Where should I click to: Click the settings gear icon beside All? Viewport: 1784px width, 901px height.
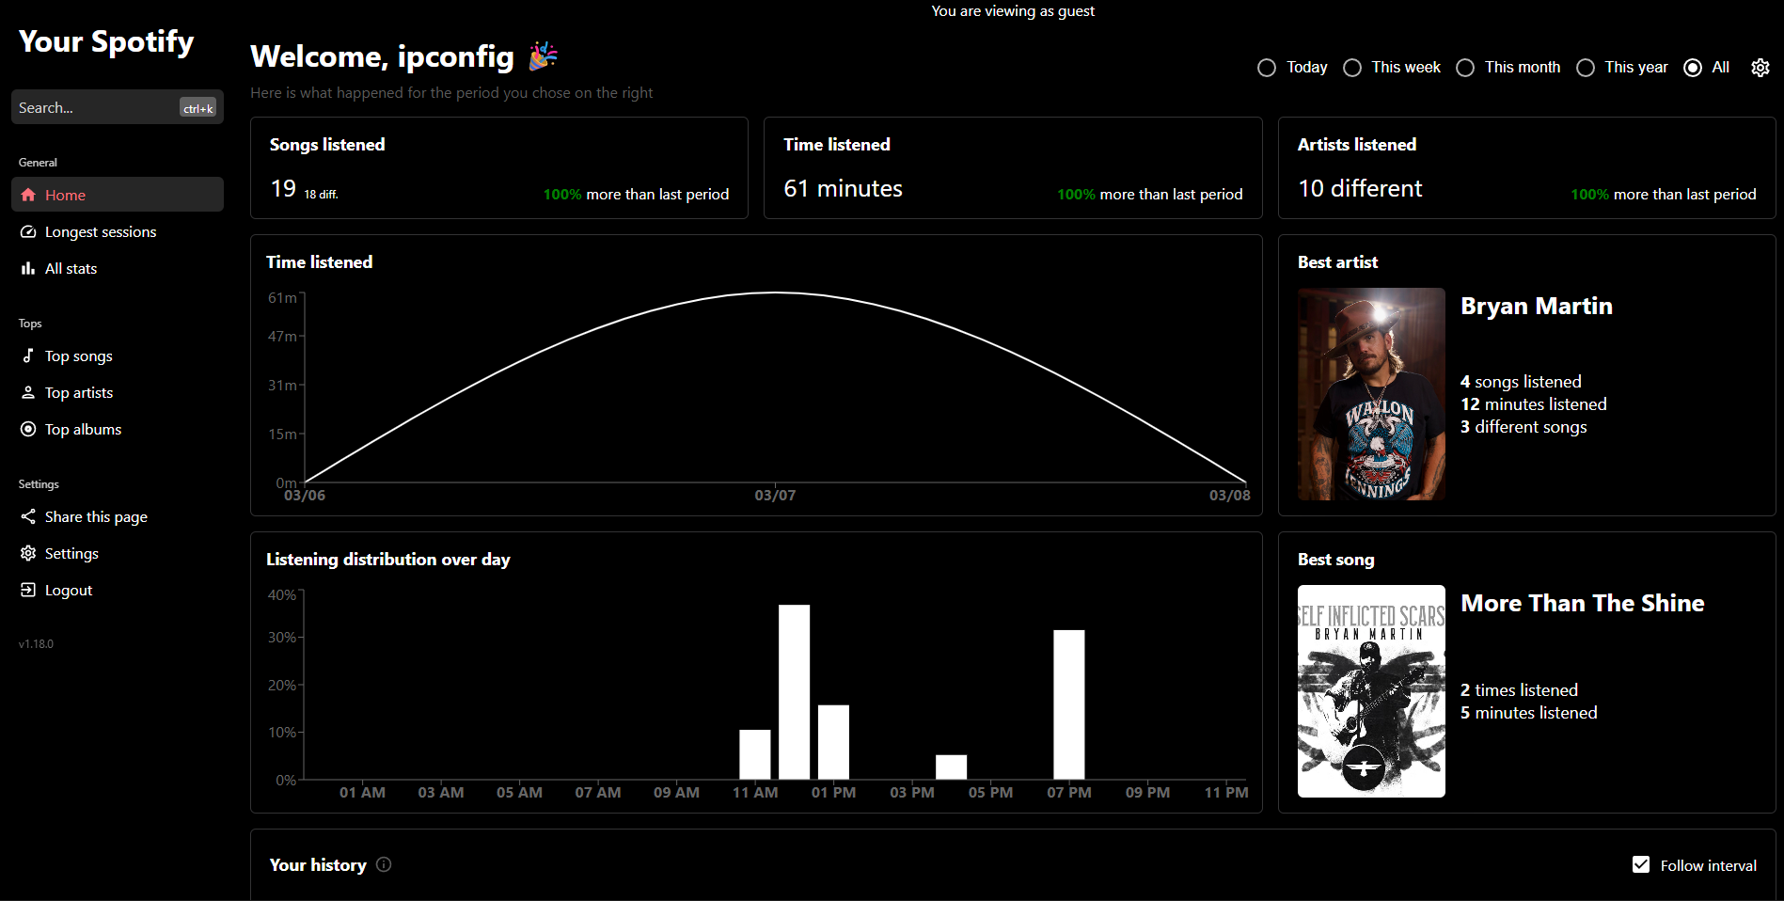tap(1760, 68)
